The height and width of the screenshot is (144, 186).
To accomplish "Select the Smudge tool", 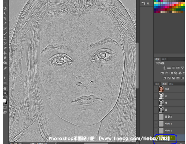I will [x=5, y=58].
